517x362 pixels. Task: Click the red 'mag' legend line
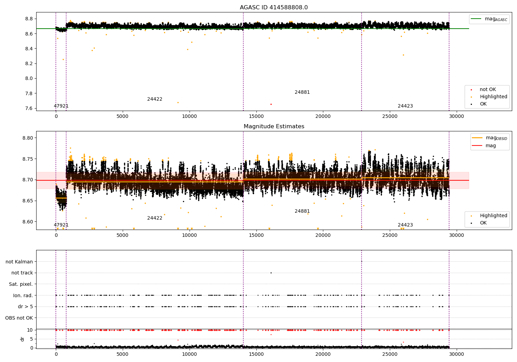[x=477, y=146]
